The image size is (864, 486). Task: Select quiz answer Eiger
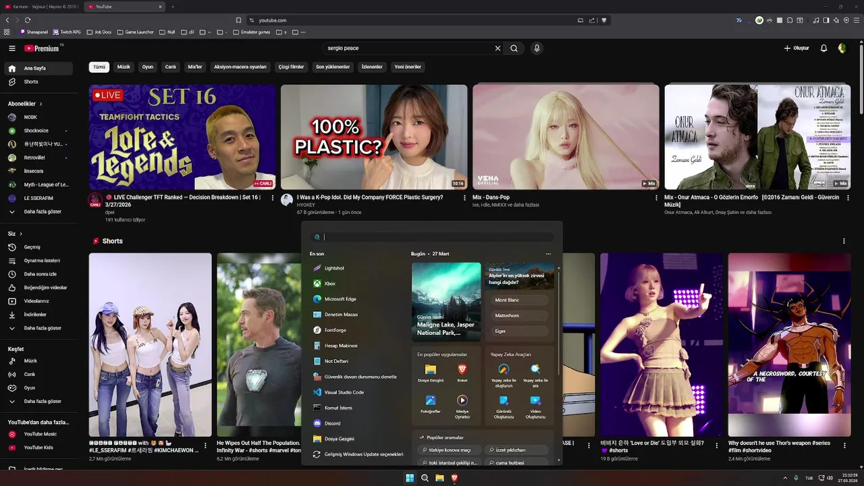[x=520, y=331]
